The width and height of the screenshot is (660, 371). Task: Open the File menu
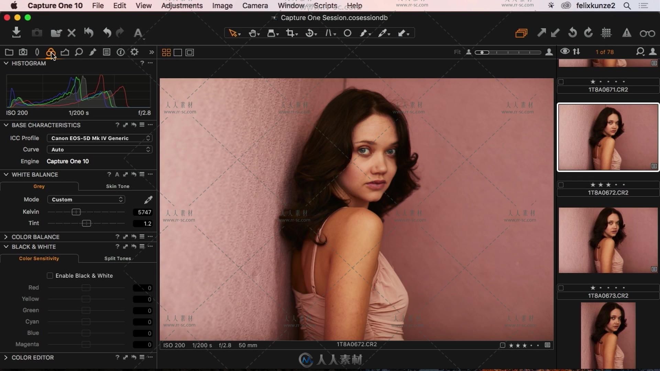click(x=98, y=5)
